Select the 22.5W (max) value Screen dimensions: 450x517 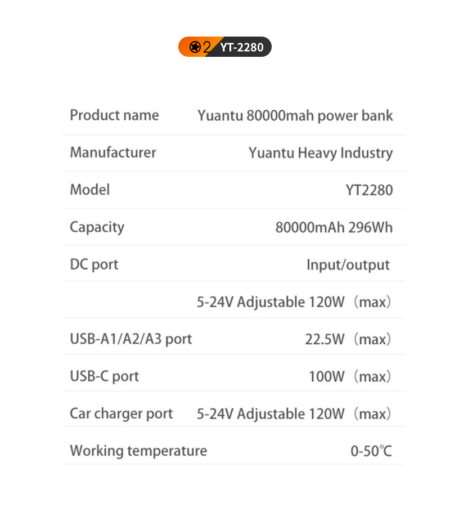pos(348,339)
